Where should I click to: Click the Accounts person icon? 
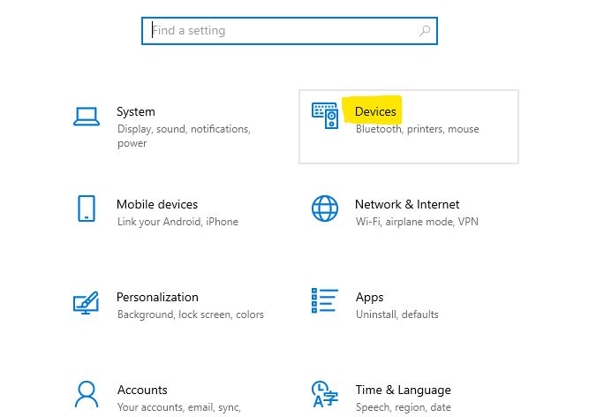tap(87, 394)
